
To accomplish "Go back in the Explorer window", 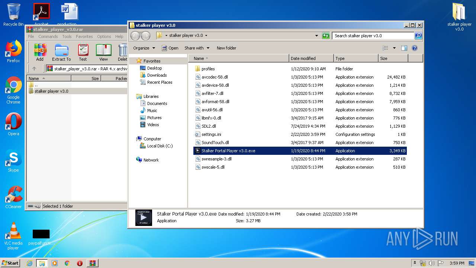I will click(x=135, y=36).
